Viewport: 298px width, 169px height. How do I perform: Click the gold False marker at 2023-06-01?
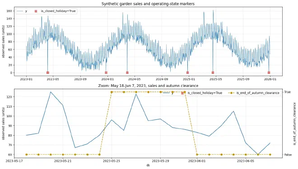pyautogui.click(x=197, y=155)
